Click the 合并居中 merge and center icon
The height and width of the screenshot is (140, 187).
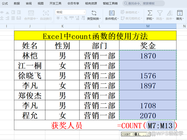point(31,13)
